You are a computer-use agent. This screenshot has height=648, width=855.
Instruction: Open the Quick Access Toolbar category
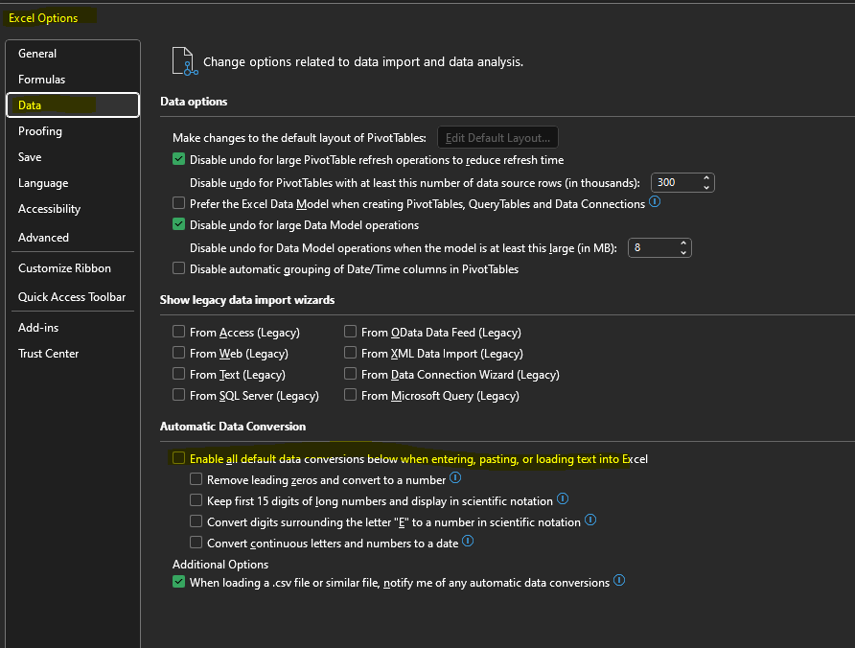pos(72,297)
